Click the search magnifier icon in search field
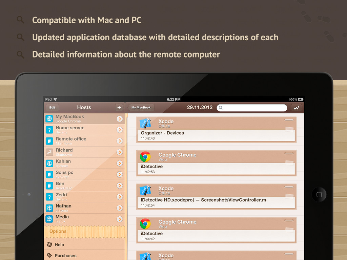 tap(221, 108)
